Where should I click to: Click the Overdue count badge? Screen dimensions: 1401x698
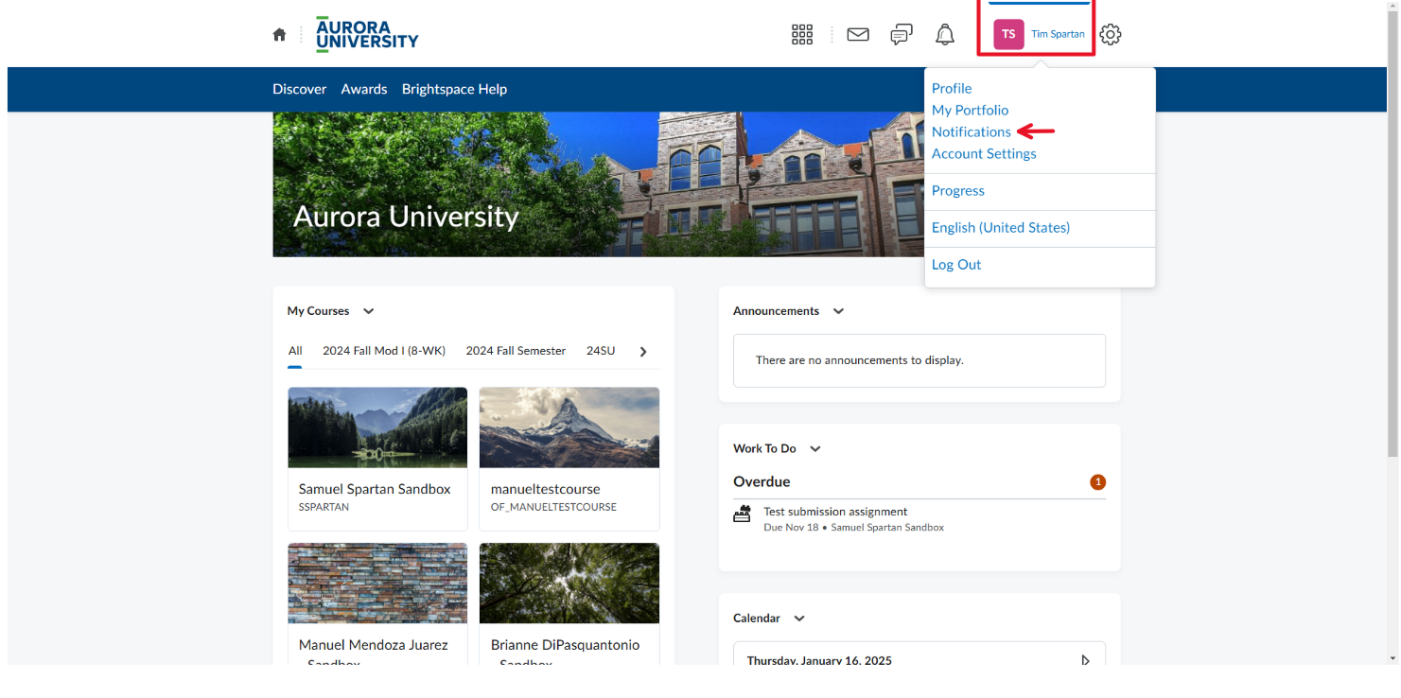(1097, 482)
